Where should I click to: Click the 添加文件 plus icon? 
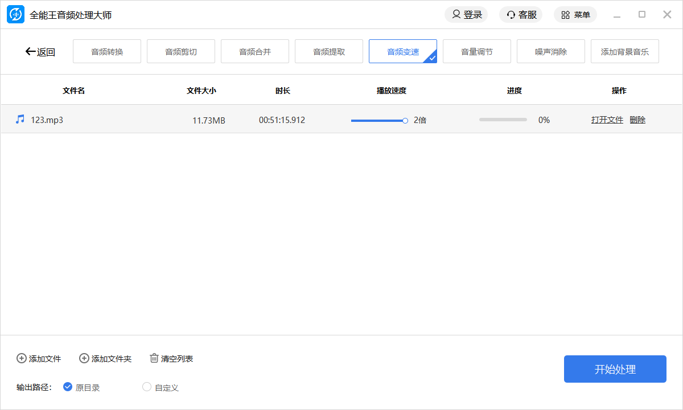click(x=22, y=358)
